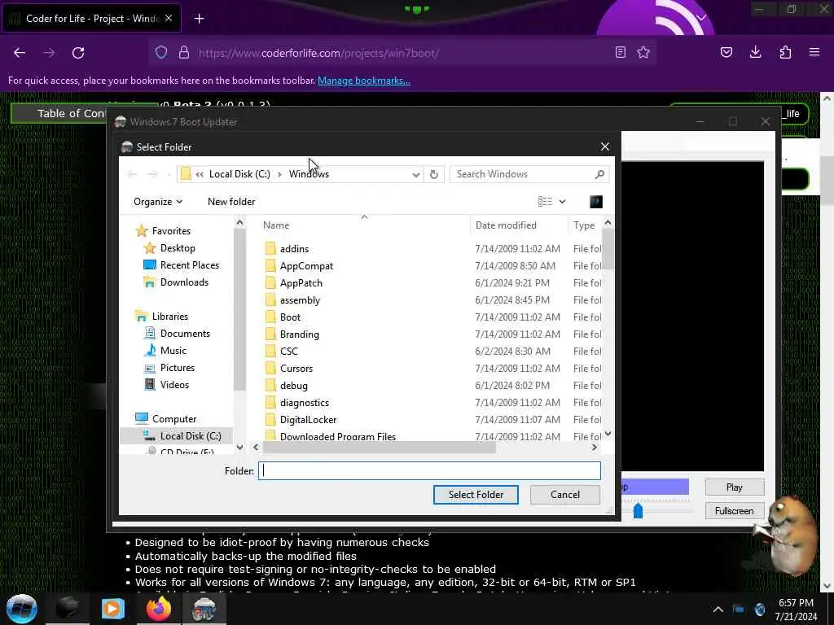Screen dimensions: 834x625
Task: Toggle the preview pane icon
Action: pos(595,202)
